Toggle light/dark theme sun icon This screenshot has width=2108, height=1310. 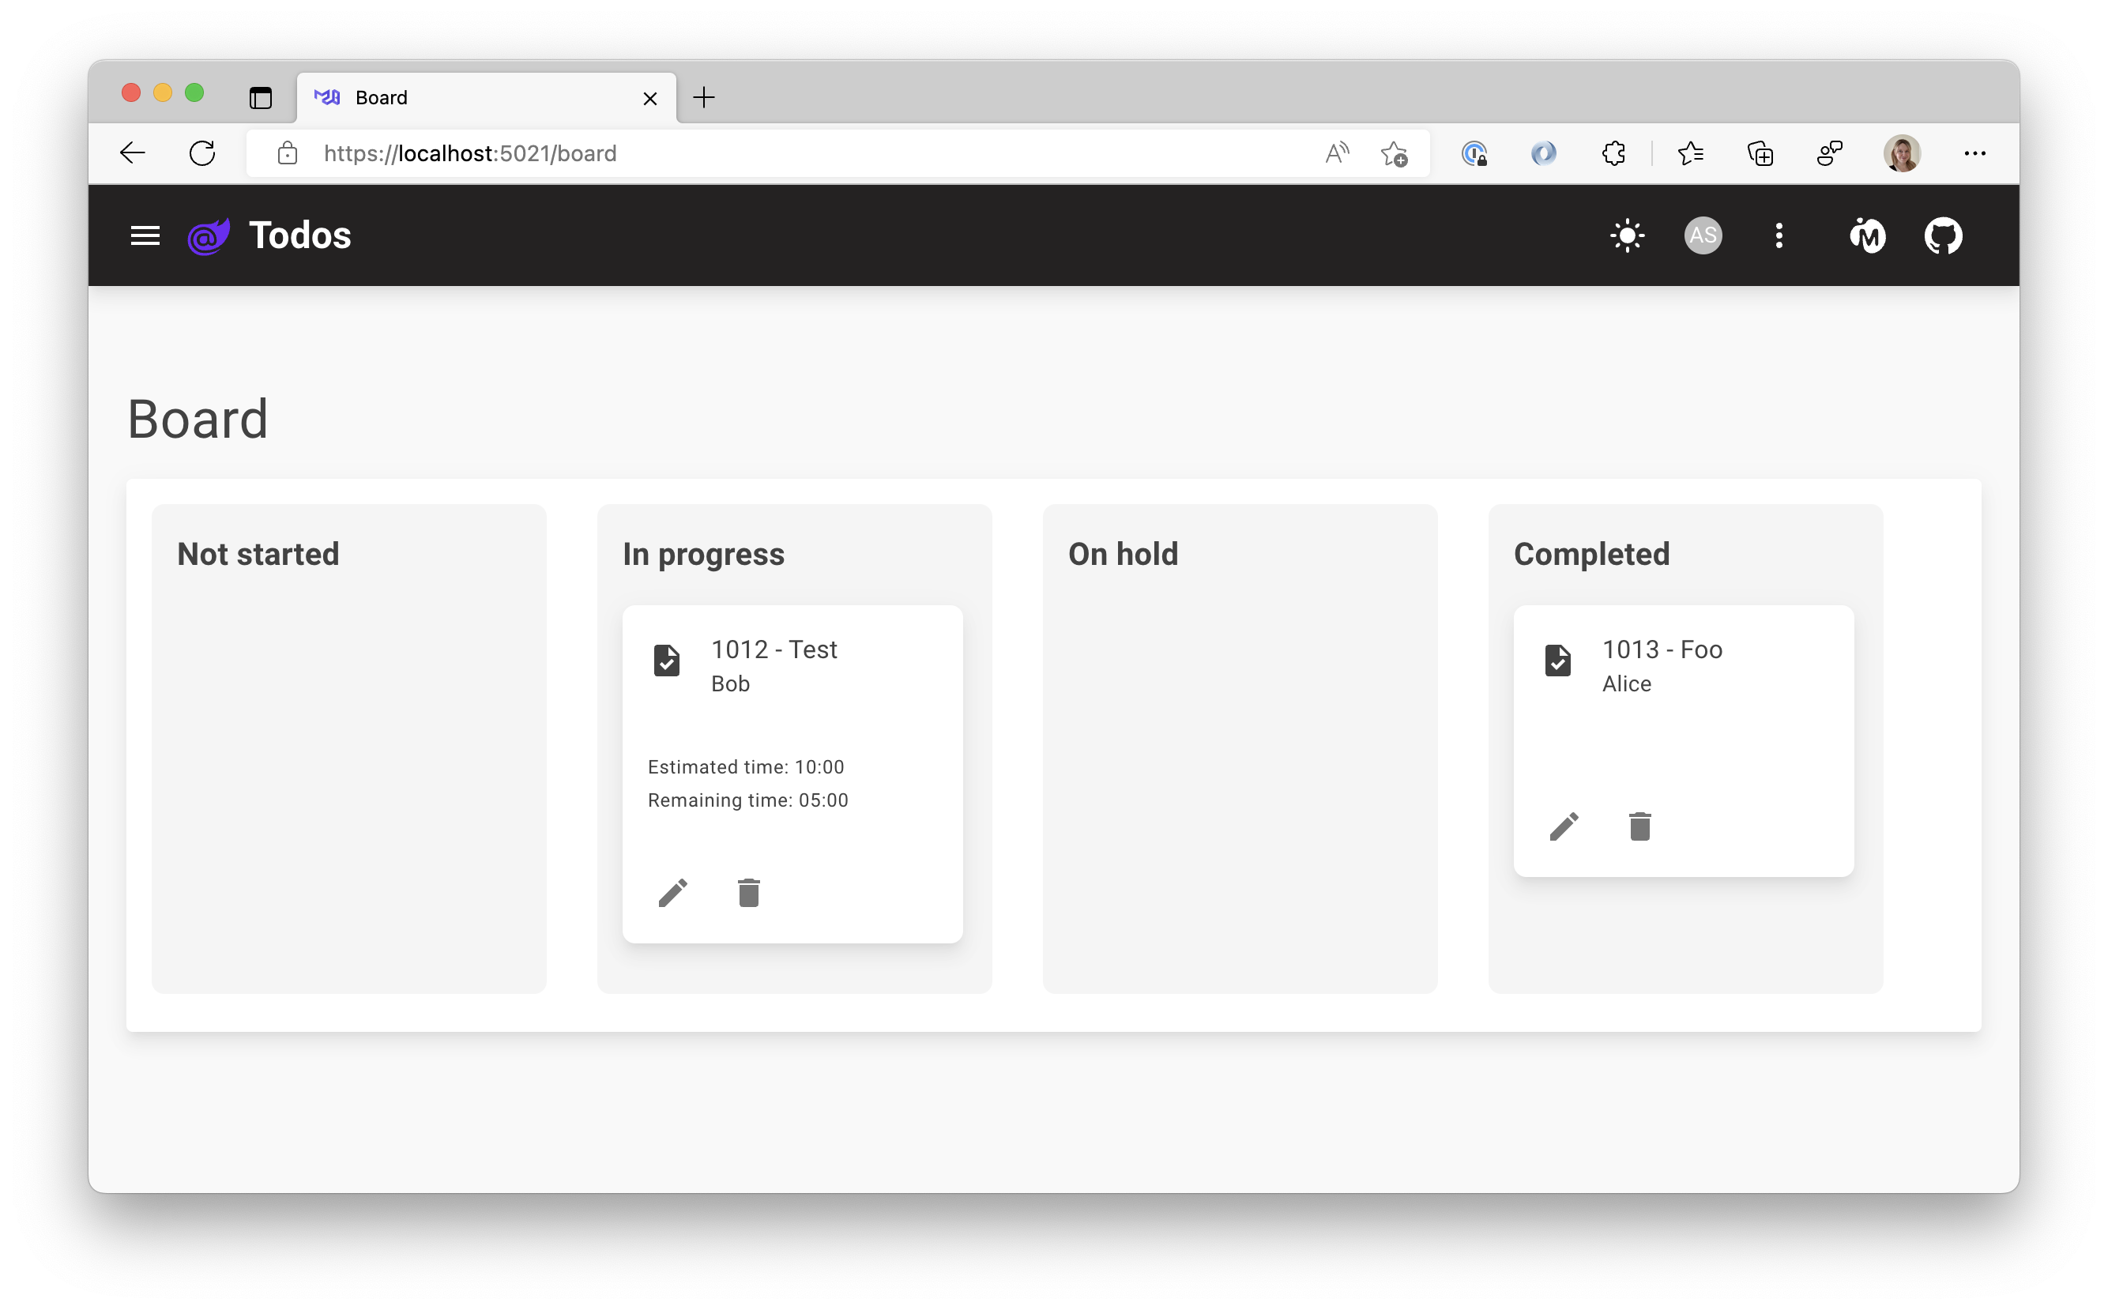click(x=1626, y=235)
